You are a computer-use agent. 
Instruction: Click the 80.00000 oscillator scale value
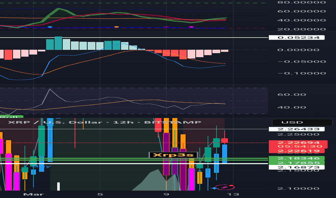point(302,3)
